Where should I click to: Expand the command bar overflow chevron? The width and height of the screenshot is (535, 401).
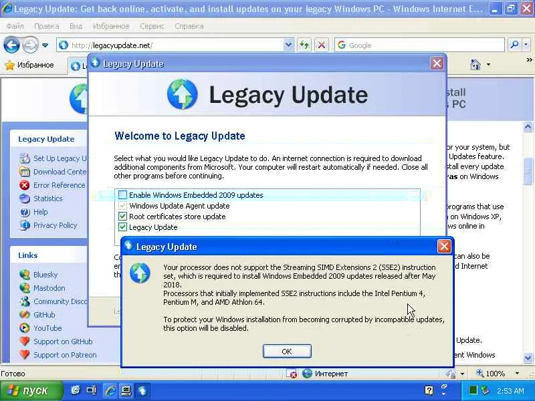pos(529,60)
